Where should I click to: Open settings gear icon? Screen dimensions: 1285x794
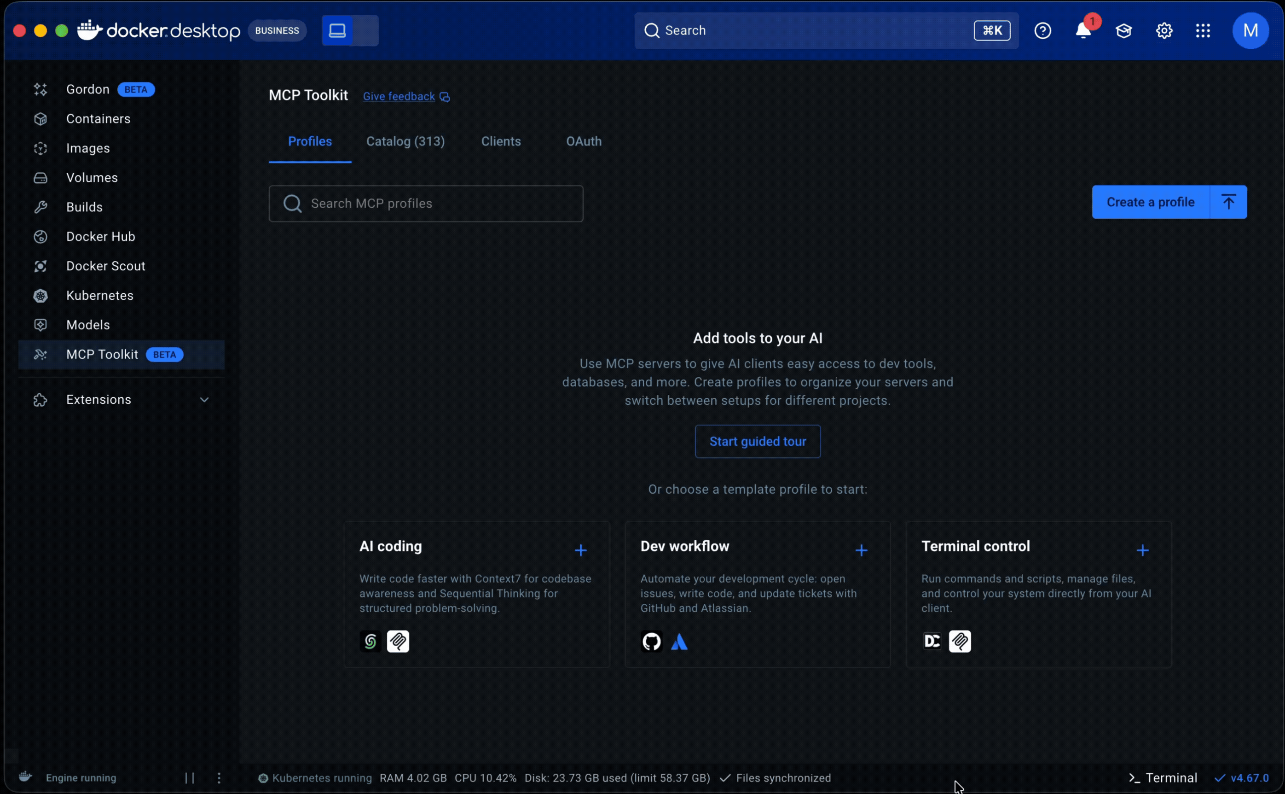click(x=1164, y=30)
